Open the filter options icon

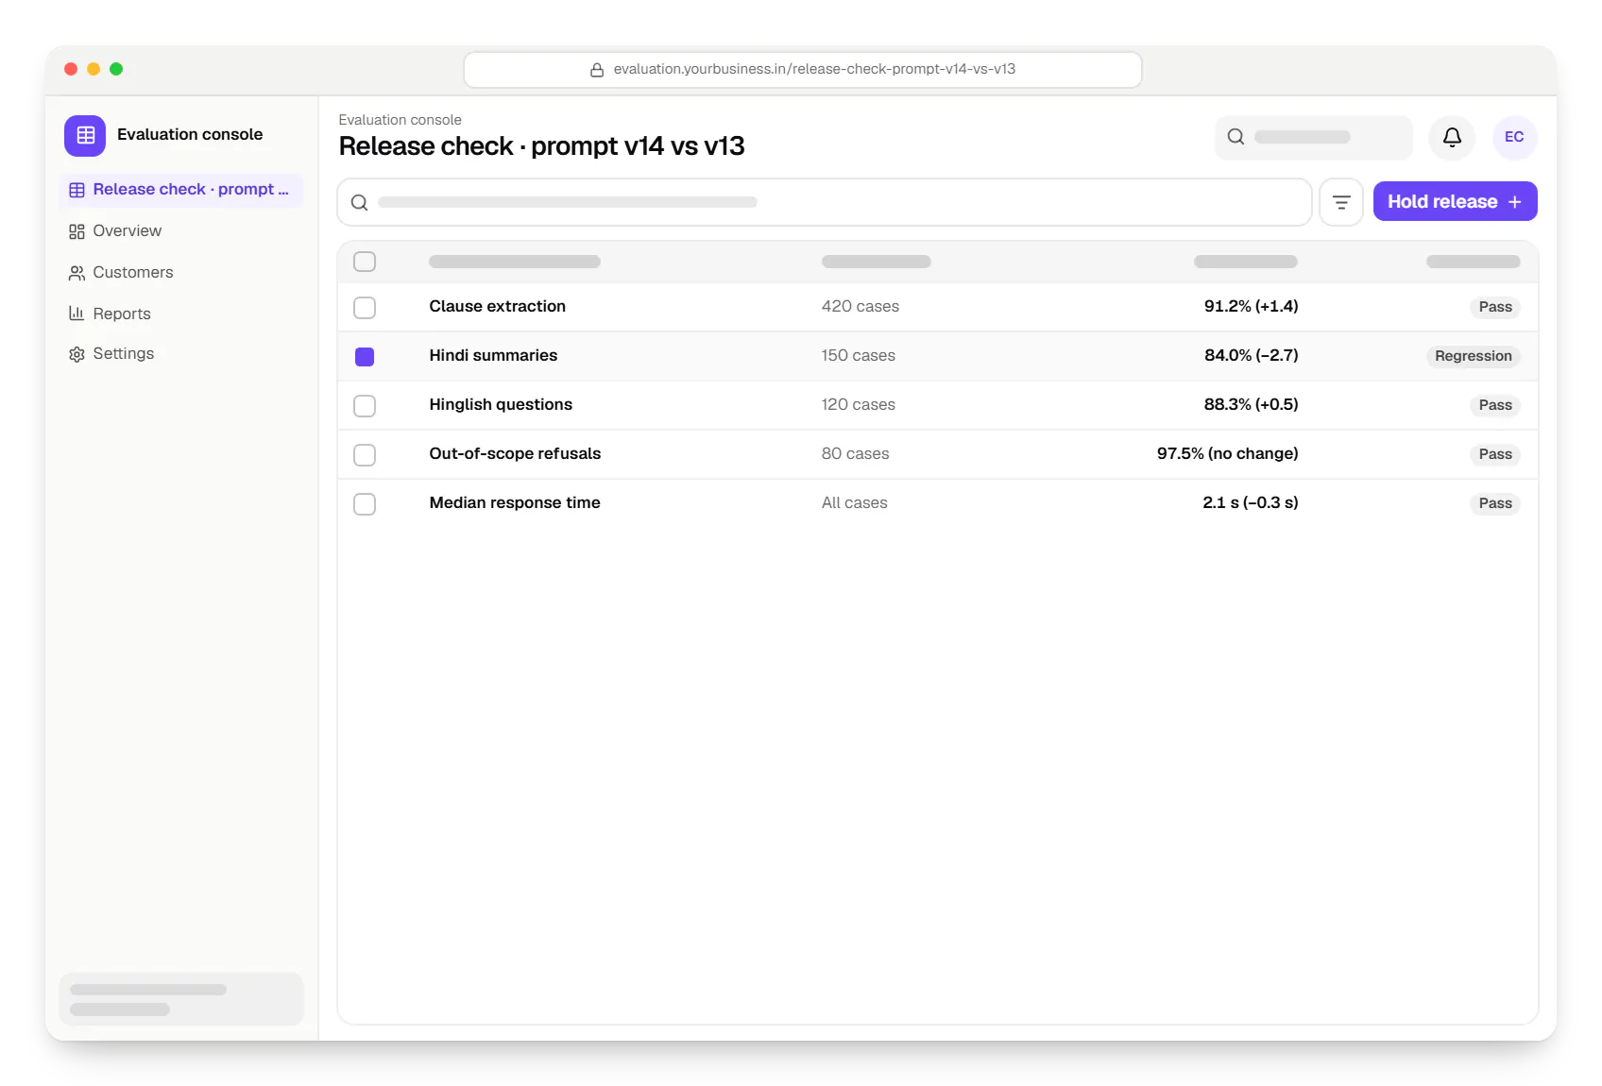pos(1340,202)
